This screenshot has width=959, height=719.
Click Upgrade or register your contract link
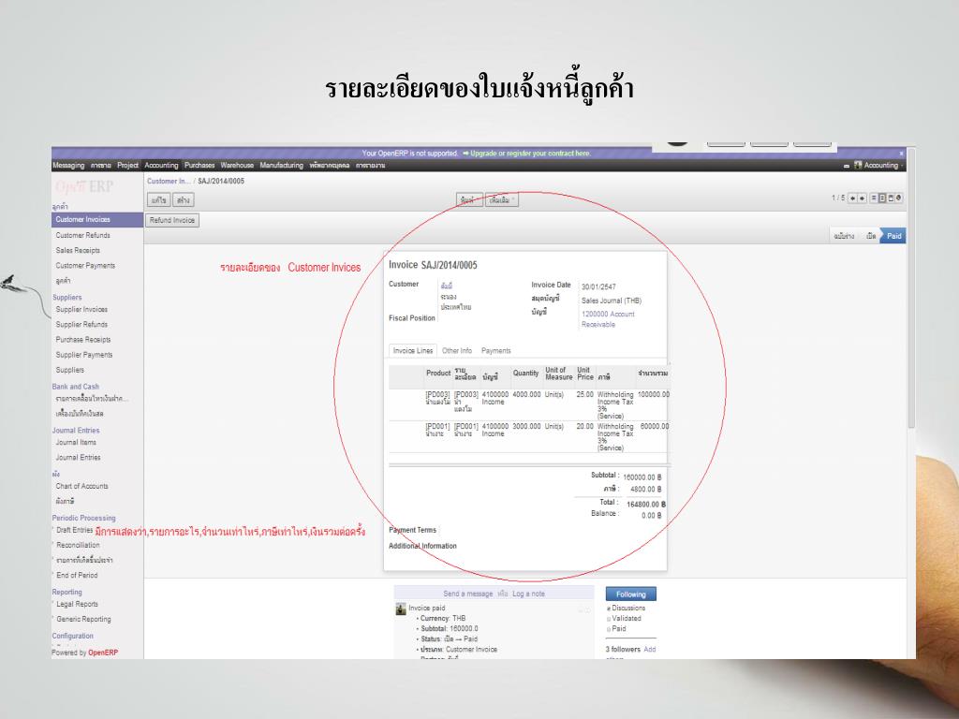pyautogui.click(x=530, y=154)
